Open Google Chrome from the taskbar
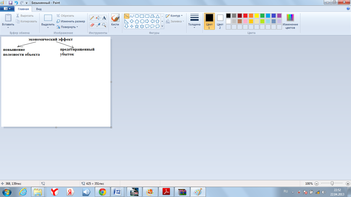The image size is (351, 197). click(103, 192)
